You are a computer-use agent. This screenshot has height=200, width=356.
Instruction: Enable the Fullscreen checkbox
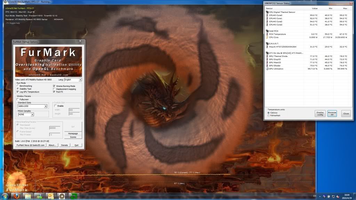(x=18, y=99)
